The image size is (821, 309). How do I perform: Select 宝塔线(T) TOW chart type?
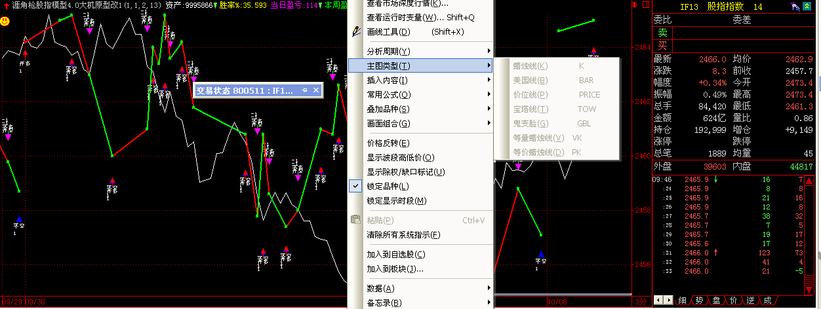point(557,109)
